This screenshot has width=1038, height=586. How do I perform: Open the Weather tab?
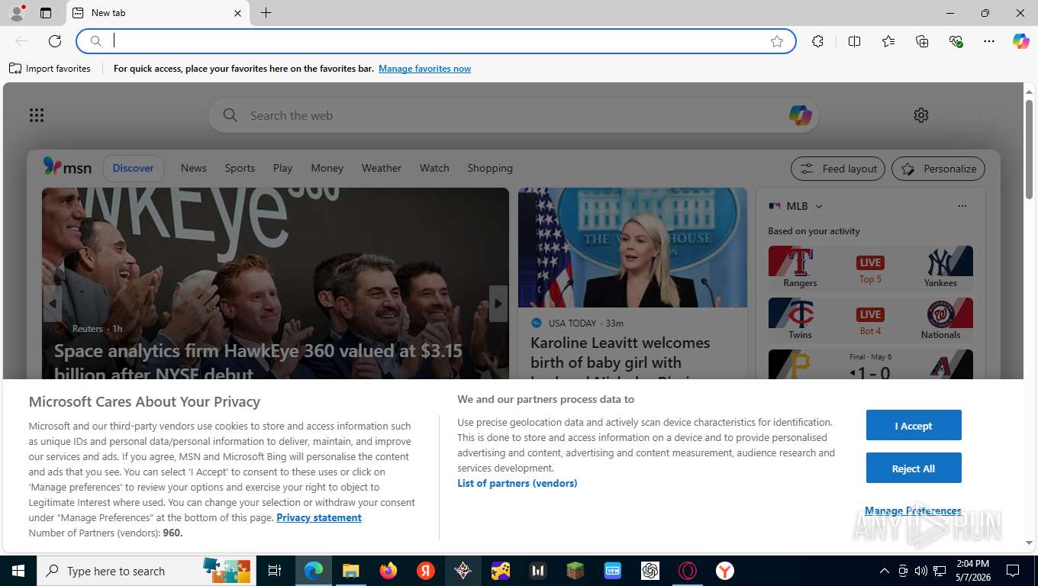click(382, 168)
